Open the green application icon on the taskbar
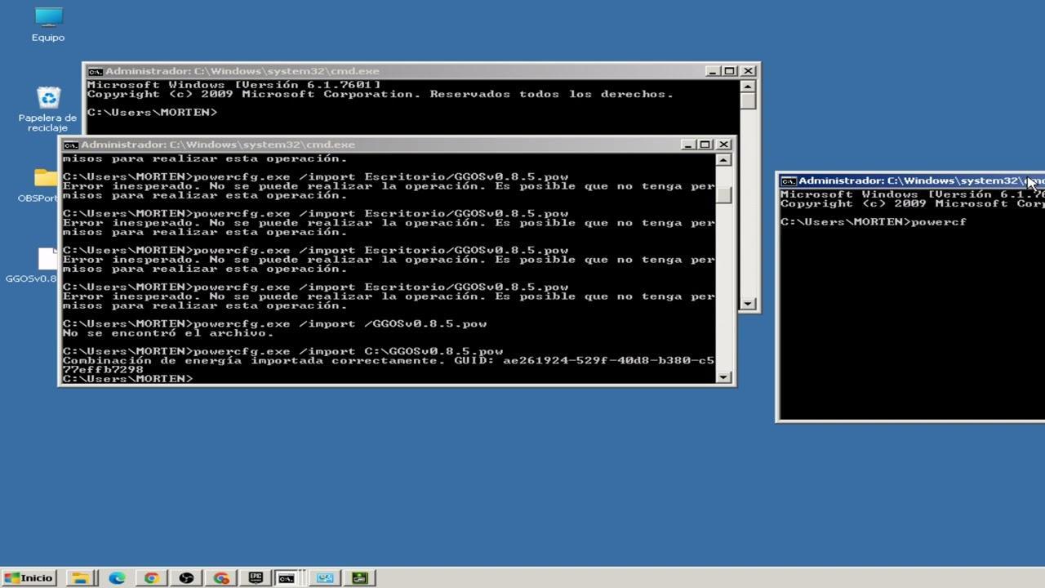The width and height of the screenshot is (1045, 588). [359, 578]
